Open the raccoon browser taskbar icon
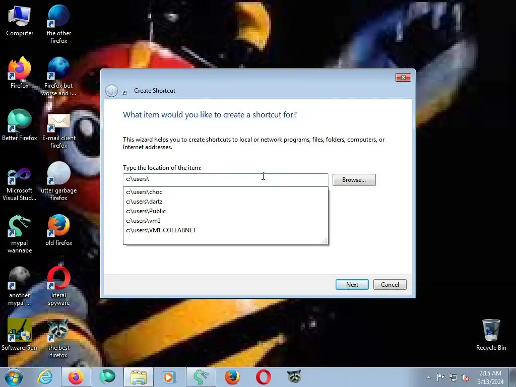Image resolution: width=516 pixels, height=387 pixels. click(x=294, y=377)
